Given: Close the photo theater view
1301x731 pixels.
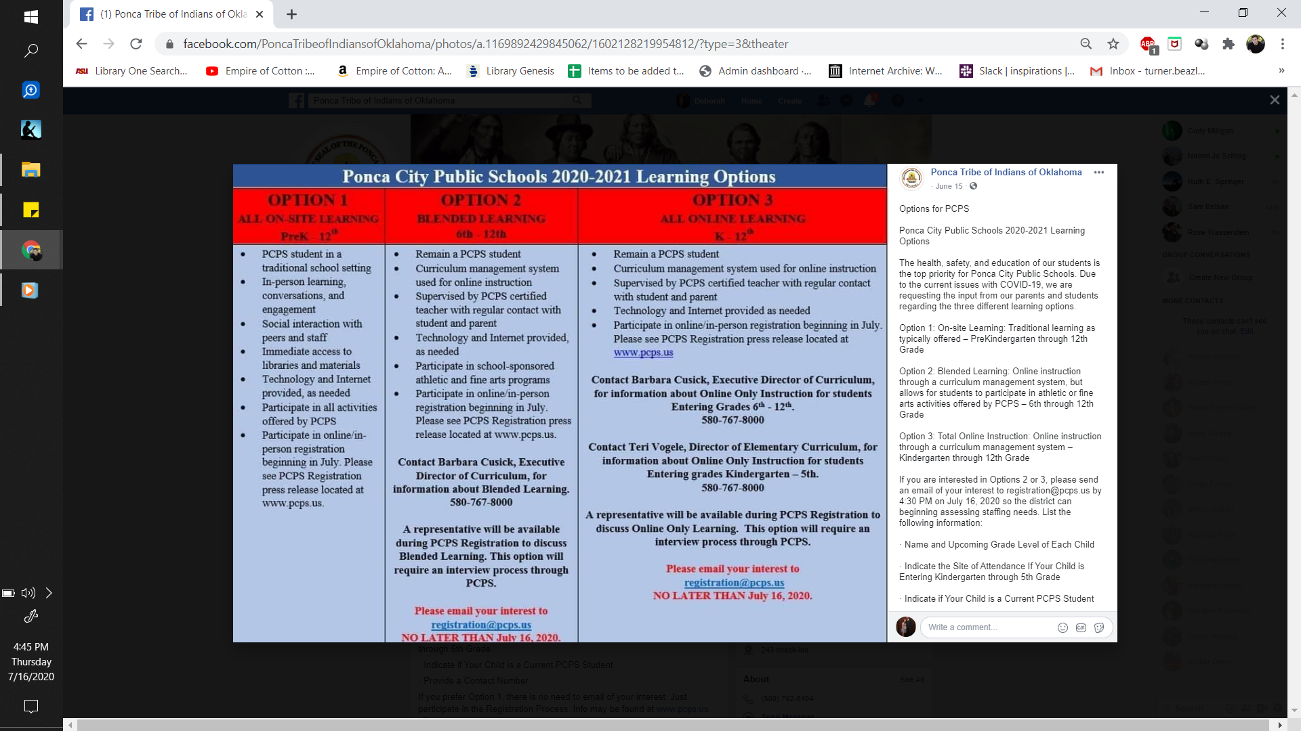Looking at the screenshot, I should 1275,100.
